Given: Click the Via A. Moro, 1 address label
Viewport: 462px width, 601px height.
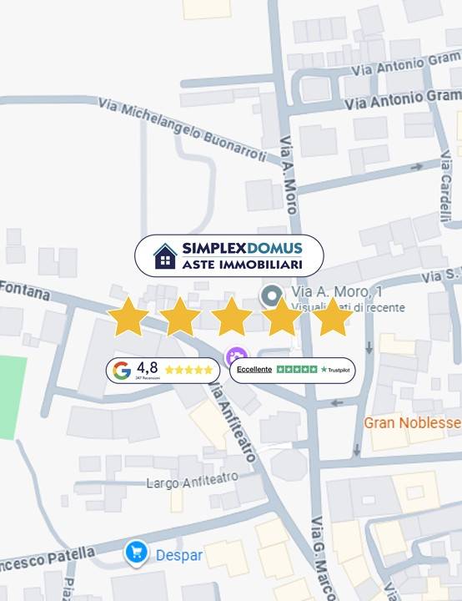Looking at the screenshot, I should [337, 291].
